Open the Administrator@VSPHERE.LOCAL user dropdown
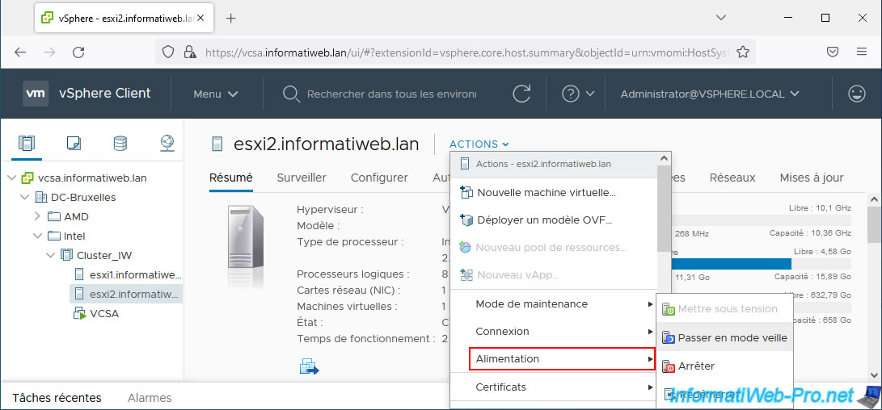Screen dimensions: 882x410 click(x=710, y=94)
